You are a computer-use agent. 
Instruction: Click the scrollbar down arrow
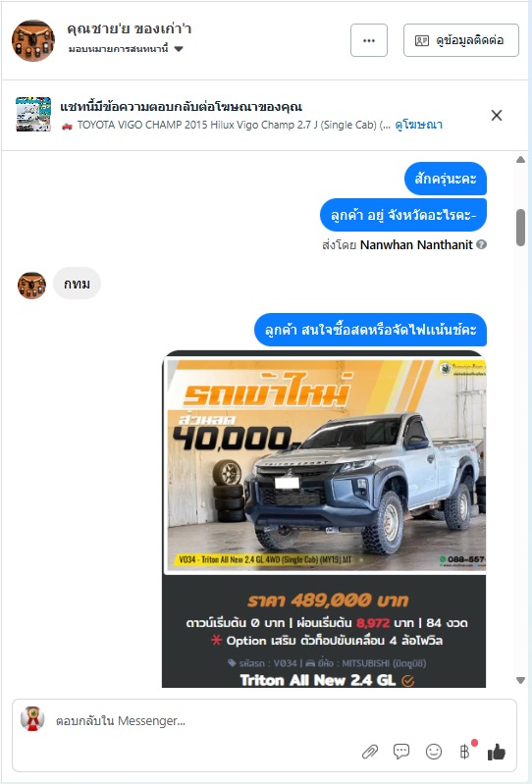520,680
